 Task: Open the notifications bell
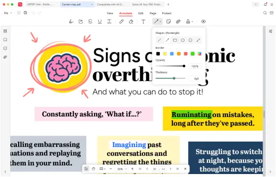265,4
